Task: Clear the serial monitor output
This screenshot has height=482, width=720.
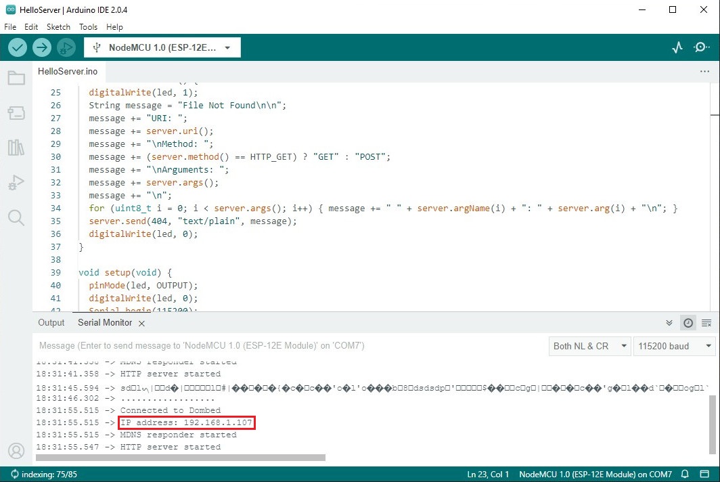Action: coord(706,323)
